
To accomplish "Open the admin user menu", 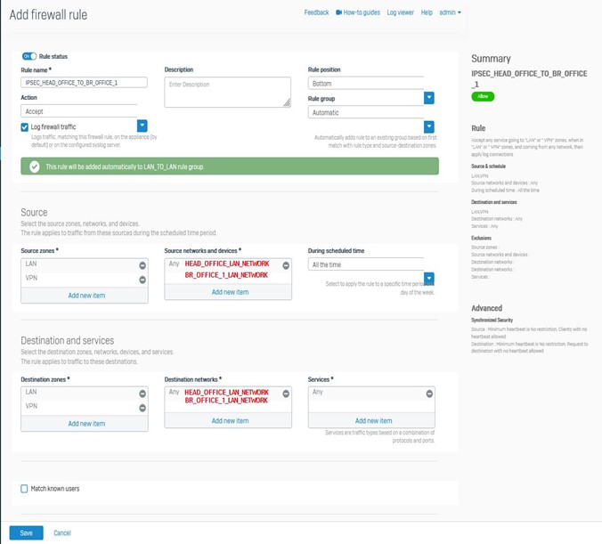I will coord(451,12).
